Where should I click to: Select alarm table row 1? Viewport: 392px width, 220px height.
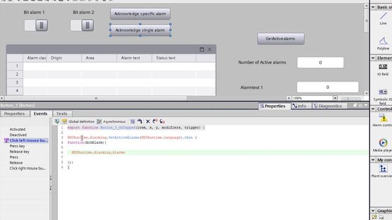pyautogui.click(x=111, y=66)
